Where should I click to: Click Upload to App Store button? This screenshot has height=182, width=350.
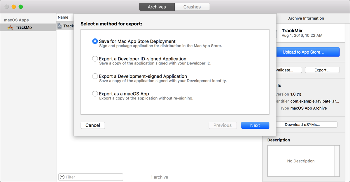coord(303,52)
